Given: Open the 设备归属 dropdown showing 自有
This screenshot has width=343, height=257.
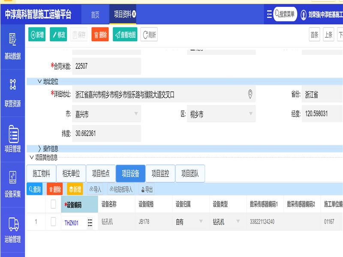Looking at the screenshot, I should click(x=201, y=222).
